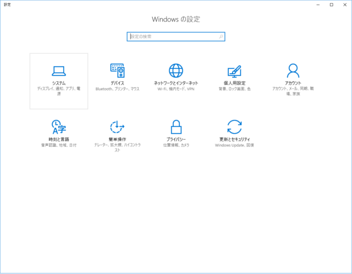This screenshot has height=274, width=352.
Task: Select the アカウント label
Action: click(293, 83)
